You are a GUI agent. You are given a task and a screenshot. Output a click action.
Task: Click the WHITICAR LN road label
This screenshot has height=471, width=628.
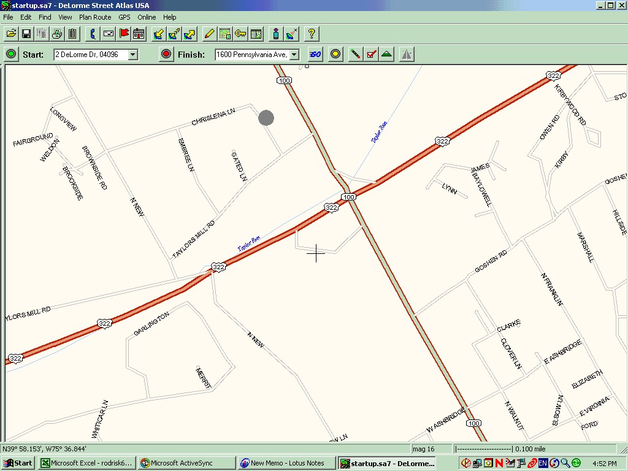(x=100, y=419)
